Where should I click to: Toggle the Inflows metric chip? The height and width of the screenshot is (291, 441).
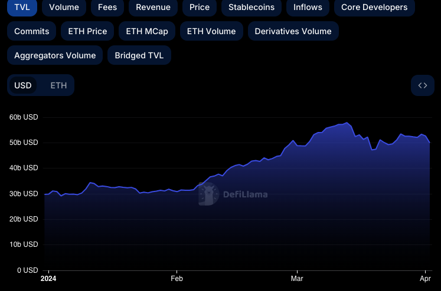coord(308,7)
